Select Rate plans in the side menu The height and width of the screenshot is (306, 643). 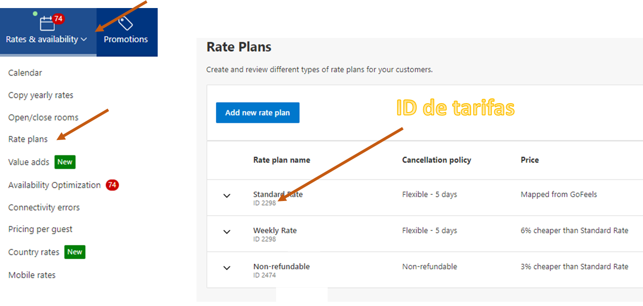coord(28,140)
